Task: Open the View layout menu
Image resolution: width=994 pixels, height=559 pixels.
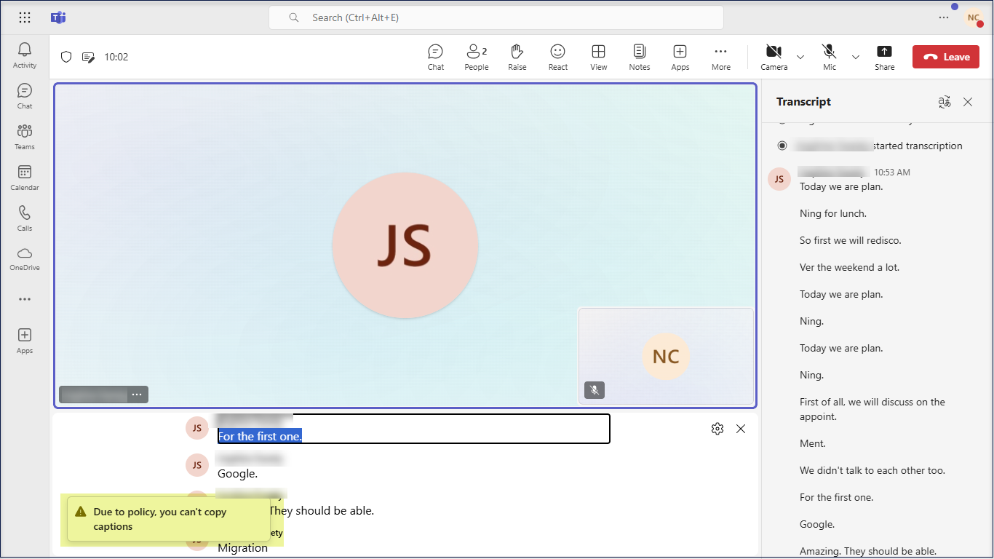Action: click(x=598, y=57)
